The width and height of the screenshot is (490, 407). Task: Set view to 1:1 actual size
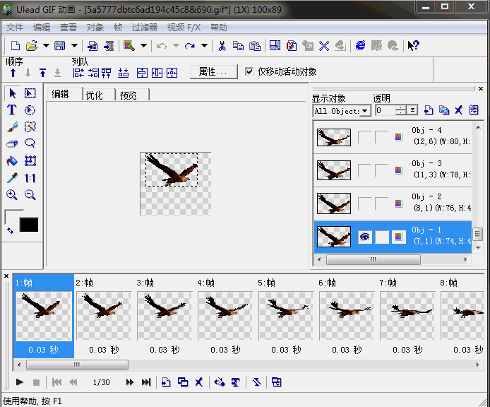(30, 178)
